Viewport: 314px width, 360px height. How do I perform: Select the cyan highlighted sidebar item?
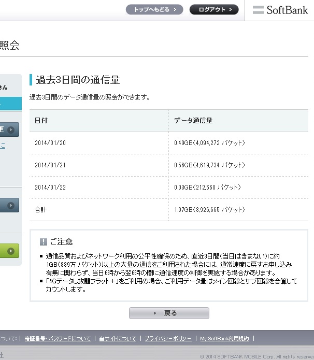(x=10, y=103)
